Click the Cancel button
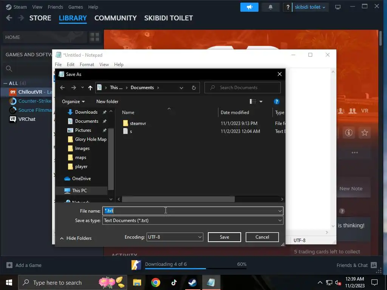The height and width of the screenshot is (290, 387). [262, 237]
